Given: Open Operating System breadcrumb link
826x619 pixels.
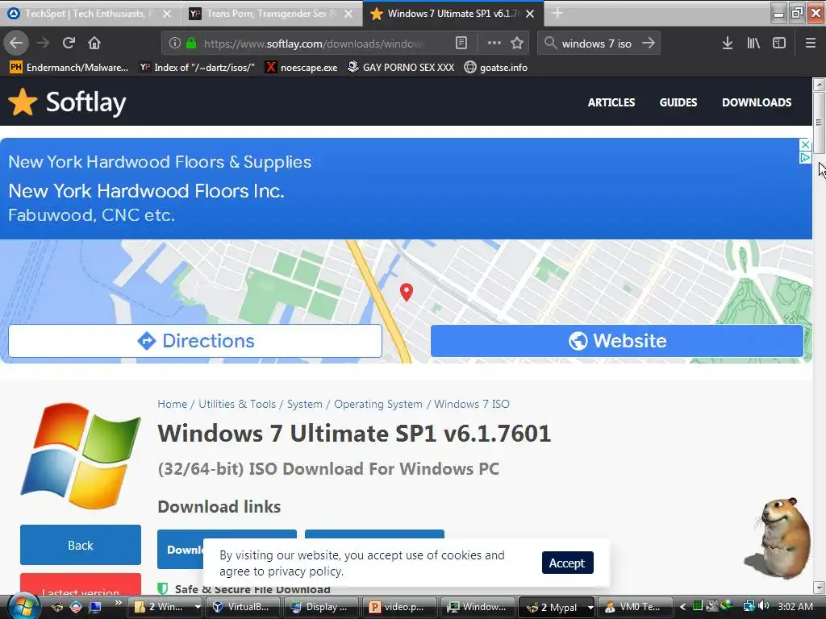Looking at the screenshot, I should [x=378, y=405].
